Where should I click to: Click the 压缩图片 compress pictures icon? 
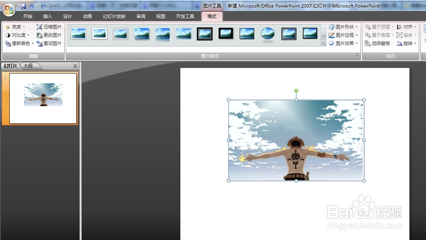tap(39, 27)
